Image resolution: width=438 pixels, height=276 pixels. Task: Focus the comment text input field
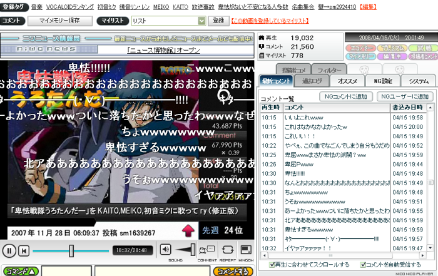tap(152, 271)
